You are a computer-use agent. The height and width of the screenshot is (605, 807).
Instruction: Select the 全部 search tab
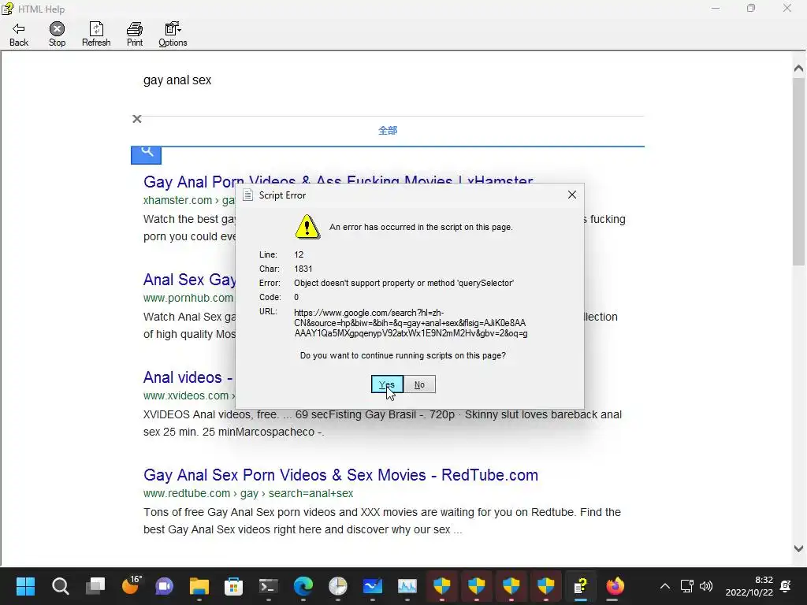pos(388,131)
